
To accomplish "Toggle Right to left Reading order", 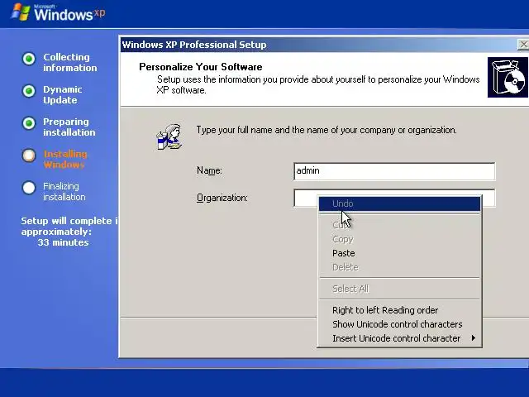I will 399,310.
